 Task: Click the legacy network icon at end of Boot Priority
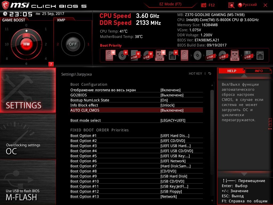260,56
